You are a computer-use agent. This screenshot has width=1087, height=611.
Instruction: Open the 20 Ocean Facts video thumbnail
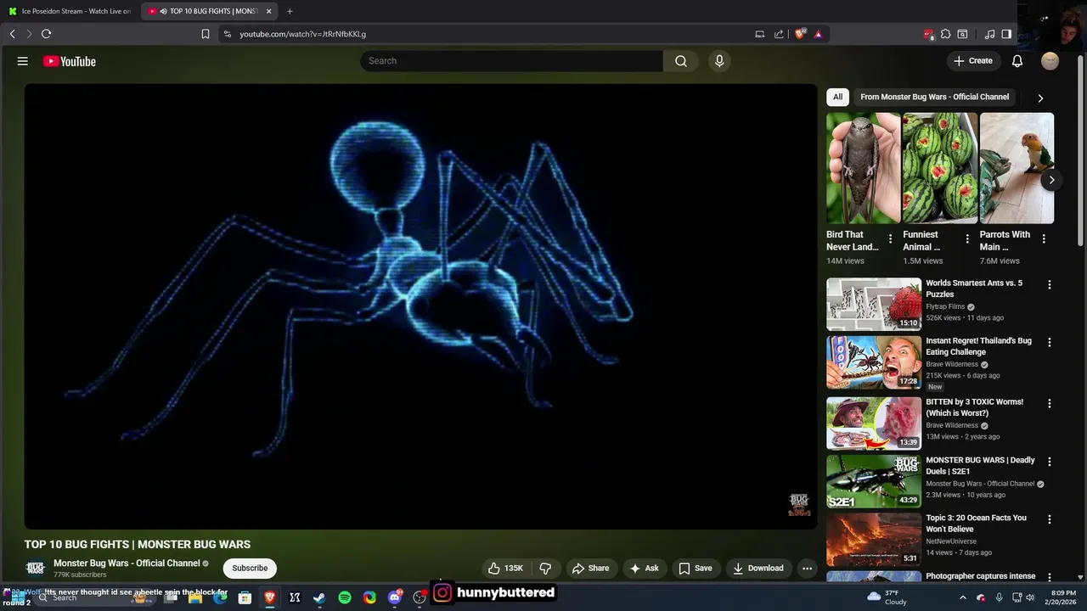coord(874,540)
